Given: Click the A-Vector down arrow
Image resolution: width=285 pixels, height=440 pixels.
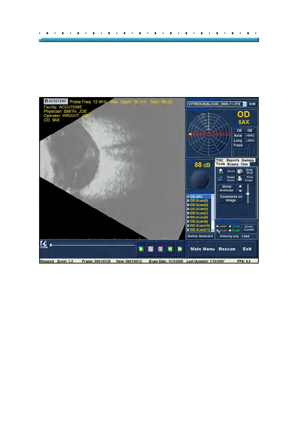Looking at the screenshot, I should click(240, 191).
